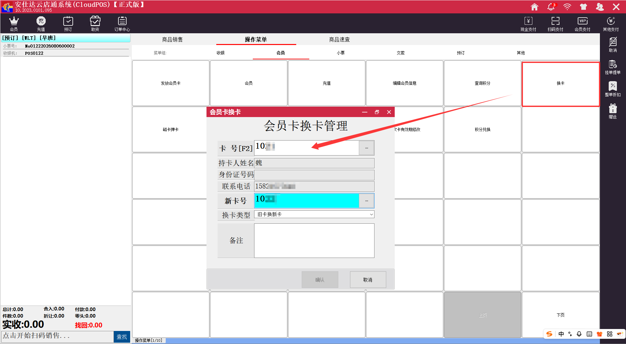Select 收银 menu group
Screen dimensions: 626x344
click(x=221, y=53)
